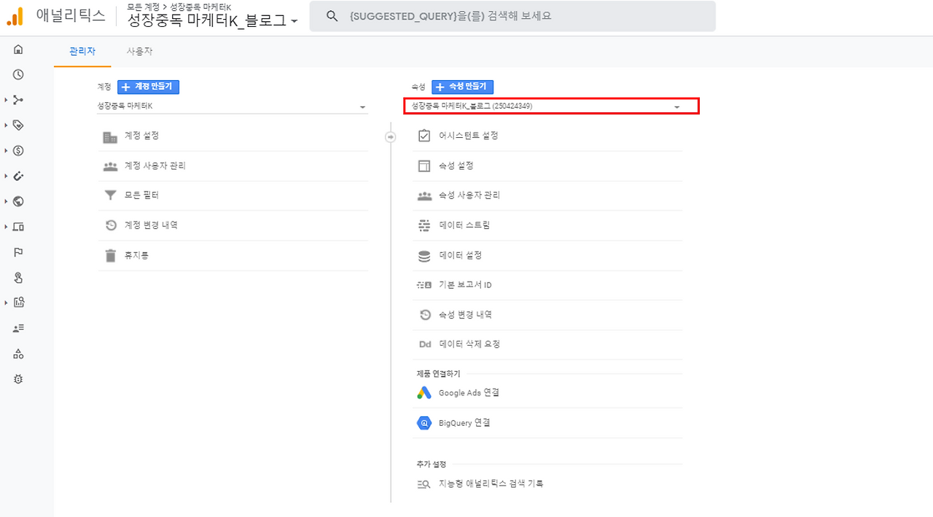Click the search magnifier icon
The height and width of the screenshot is (517, 933).
tap(332, 16)
